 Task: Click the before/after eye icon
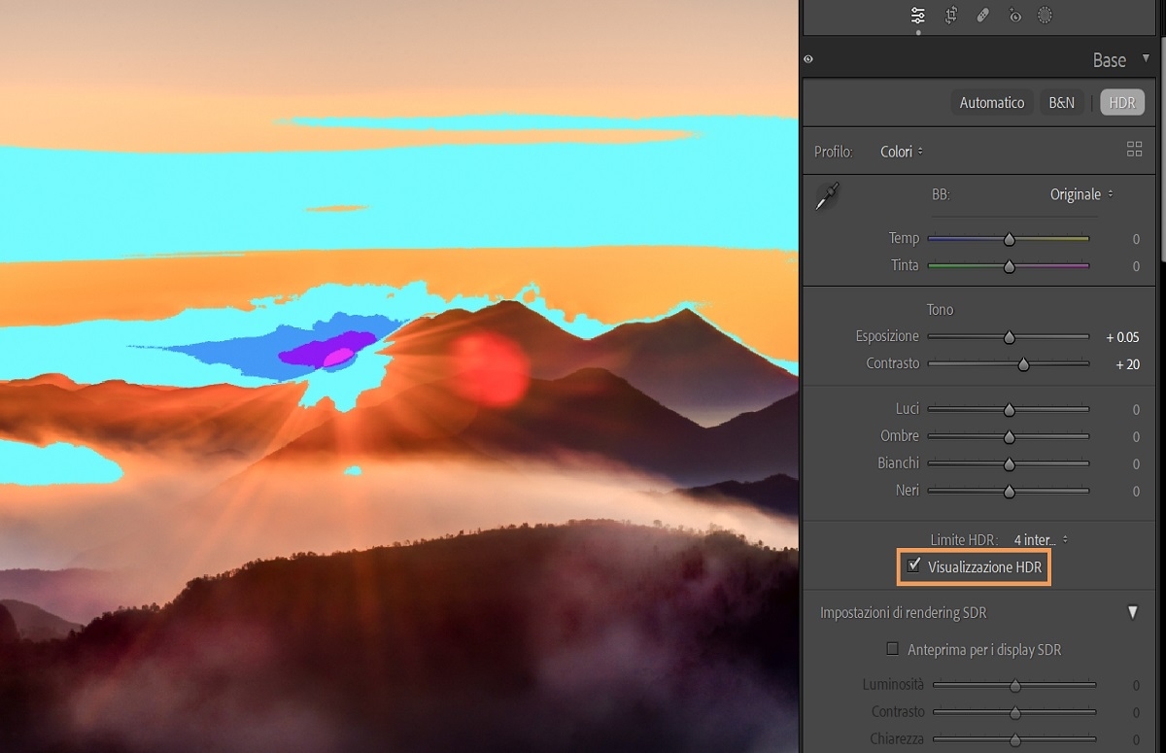tap(808, 59)
